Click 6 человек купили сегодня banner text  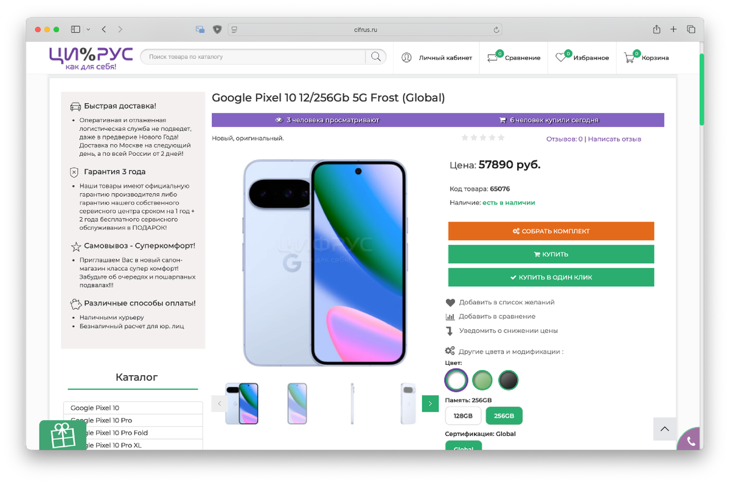tap(554, 120)
